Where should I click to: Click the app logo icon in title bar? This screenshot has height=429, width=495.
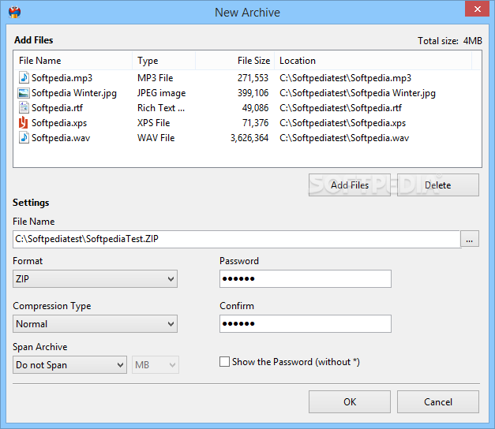(14, 12)
